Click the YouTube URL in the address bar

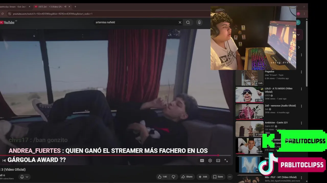[53, 14]
